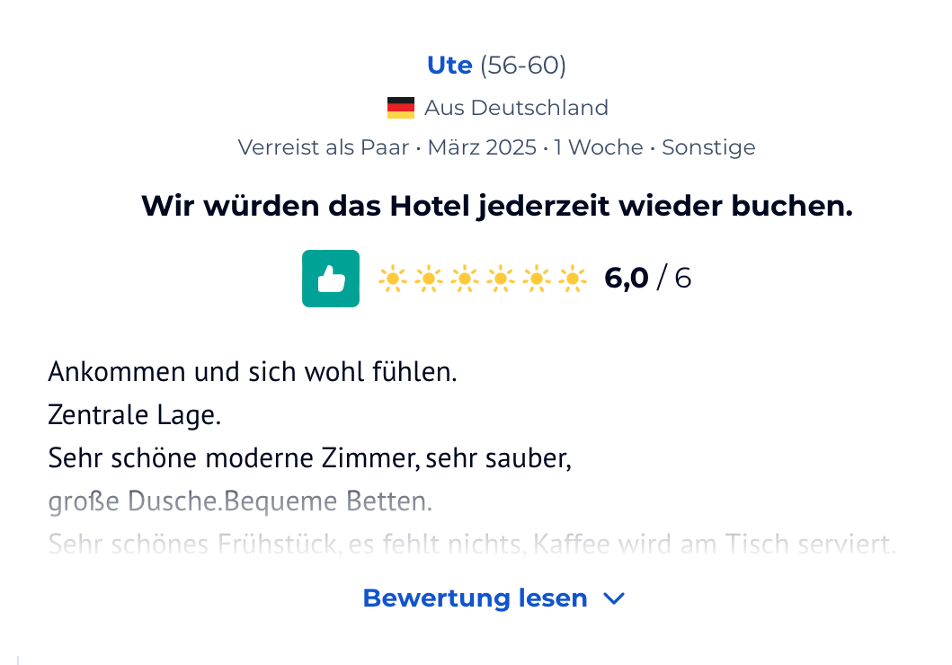Click the teal thumbs-up recommendation icon
The height and width of the screenshot is (665, 952).
[330, 279]
